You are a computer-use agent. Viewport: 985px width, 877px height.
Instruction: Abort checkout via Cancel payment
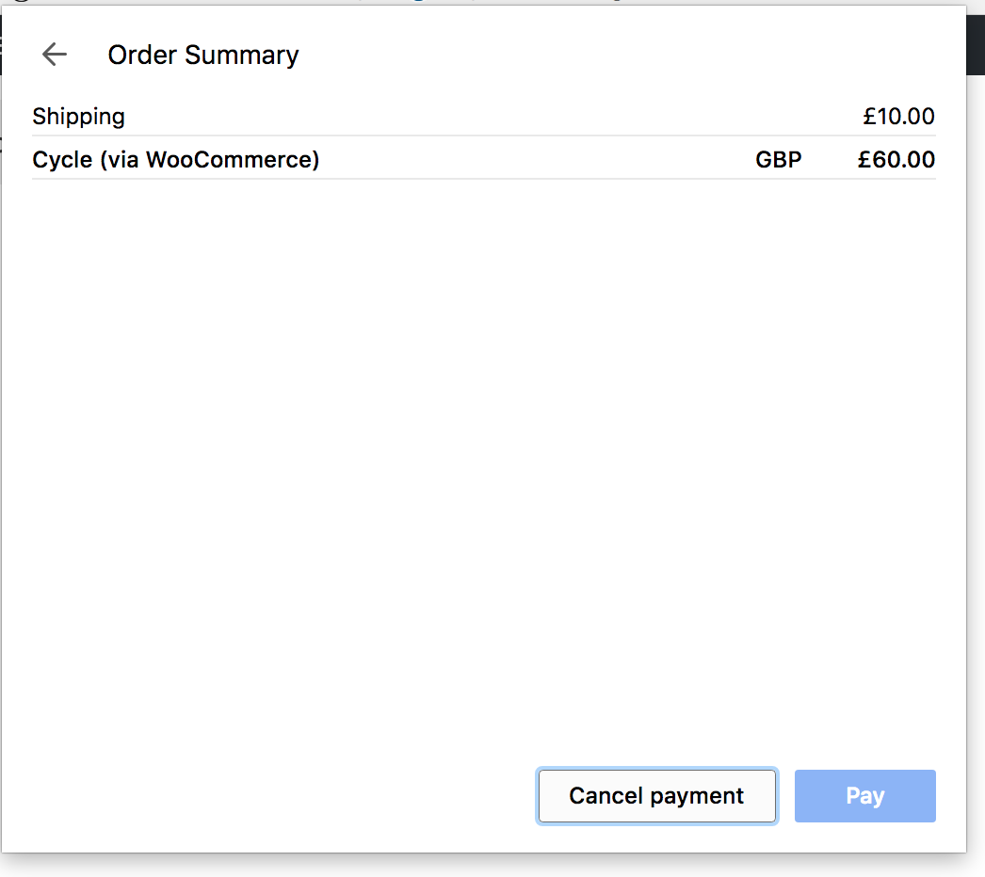(656, 795)
